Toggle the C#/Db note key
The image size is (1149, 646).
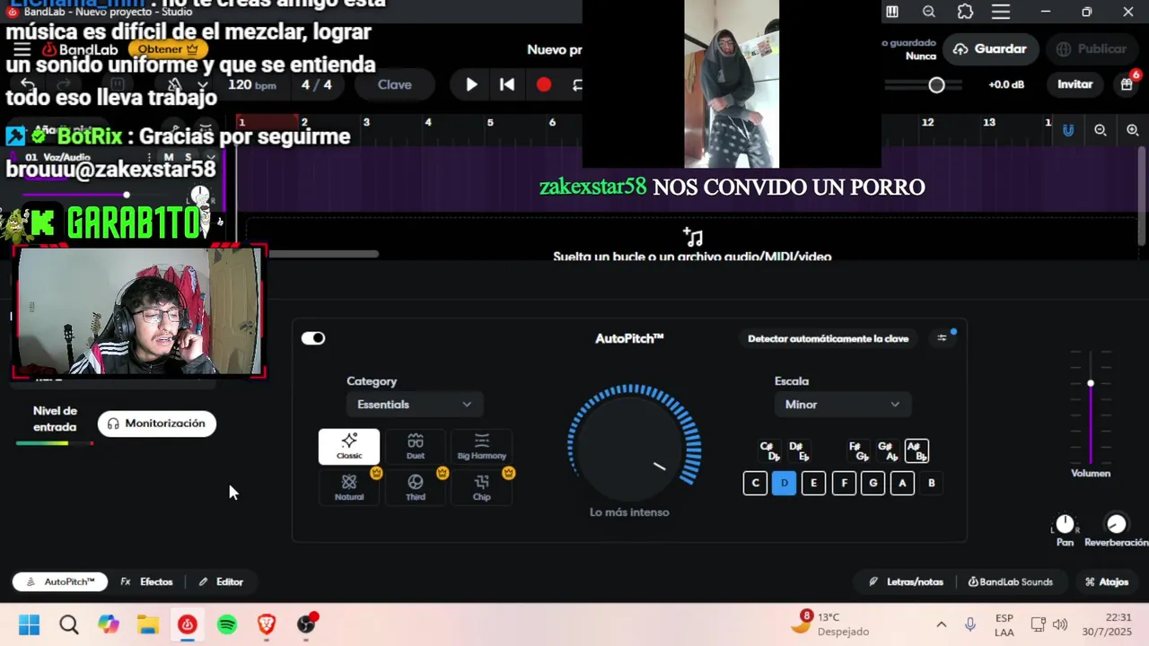point(769,450)
